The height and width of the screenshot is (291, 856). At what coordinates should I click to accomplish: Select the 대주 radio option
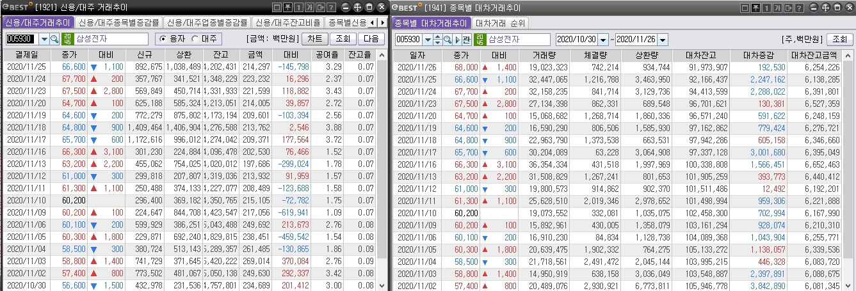195,39
